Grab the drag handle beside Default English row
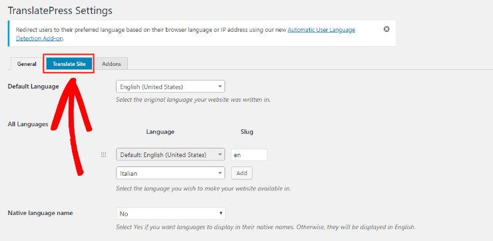This screenshot has width=493, height=241. (103, 155)
